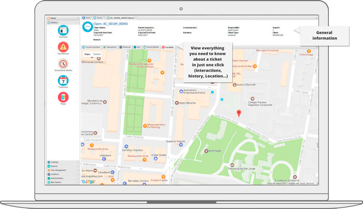Viewport: 363px width, 209px height.
Task: Expand the Reports section arrow
Action: pyautogui.click(x=78, y=166)
